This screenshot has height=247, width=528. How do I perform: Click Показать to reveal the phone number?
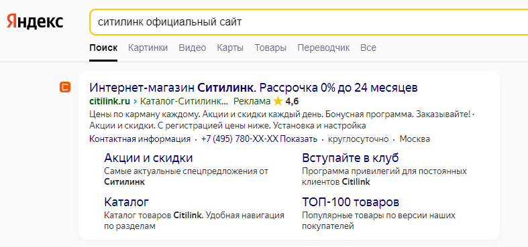pyautogui.click(x=299, y=139)
